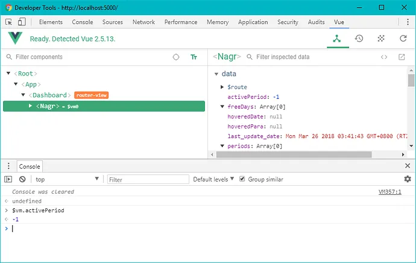
Task: Click the horizontal scrollbar in data pane
Action: tap(294, 154)
